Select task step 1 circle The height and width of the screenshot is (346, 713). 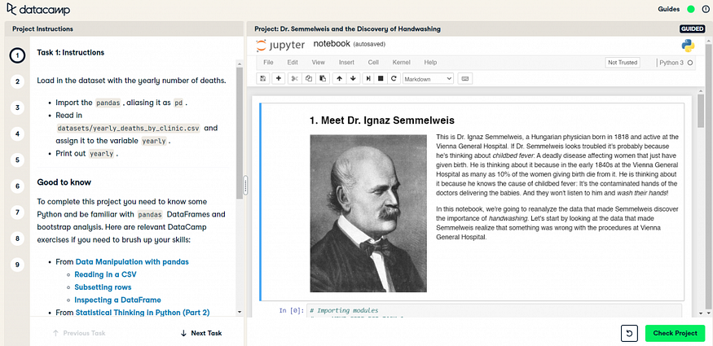[17, 56]
